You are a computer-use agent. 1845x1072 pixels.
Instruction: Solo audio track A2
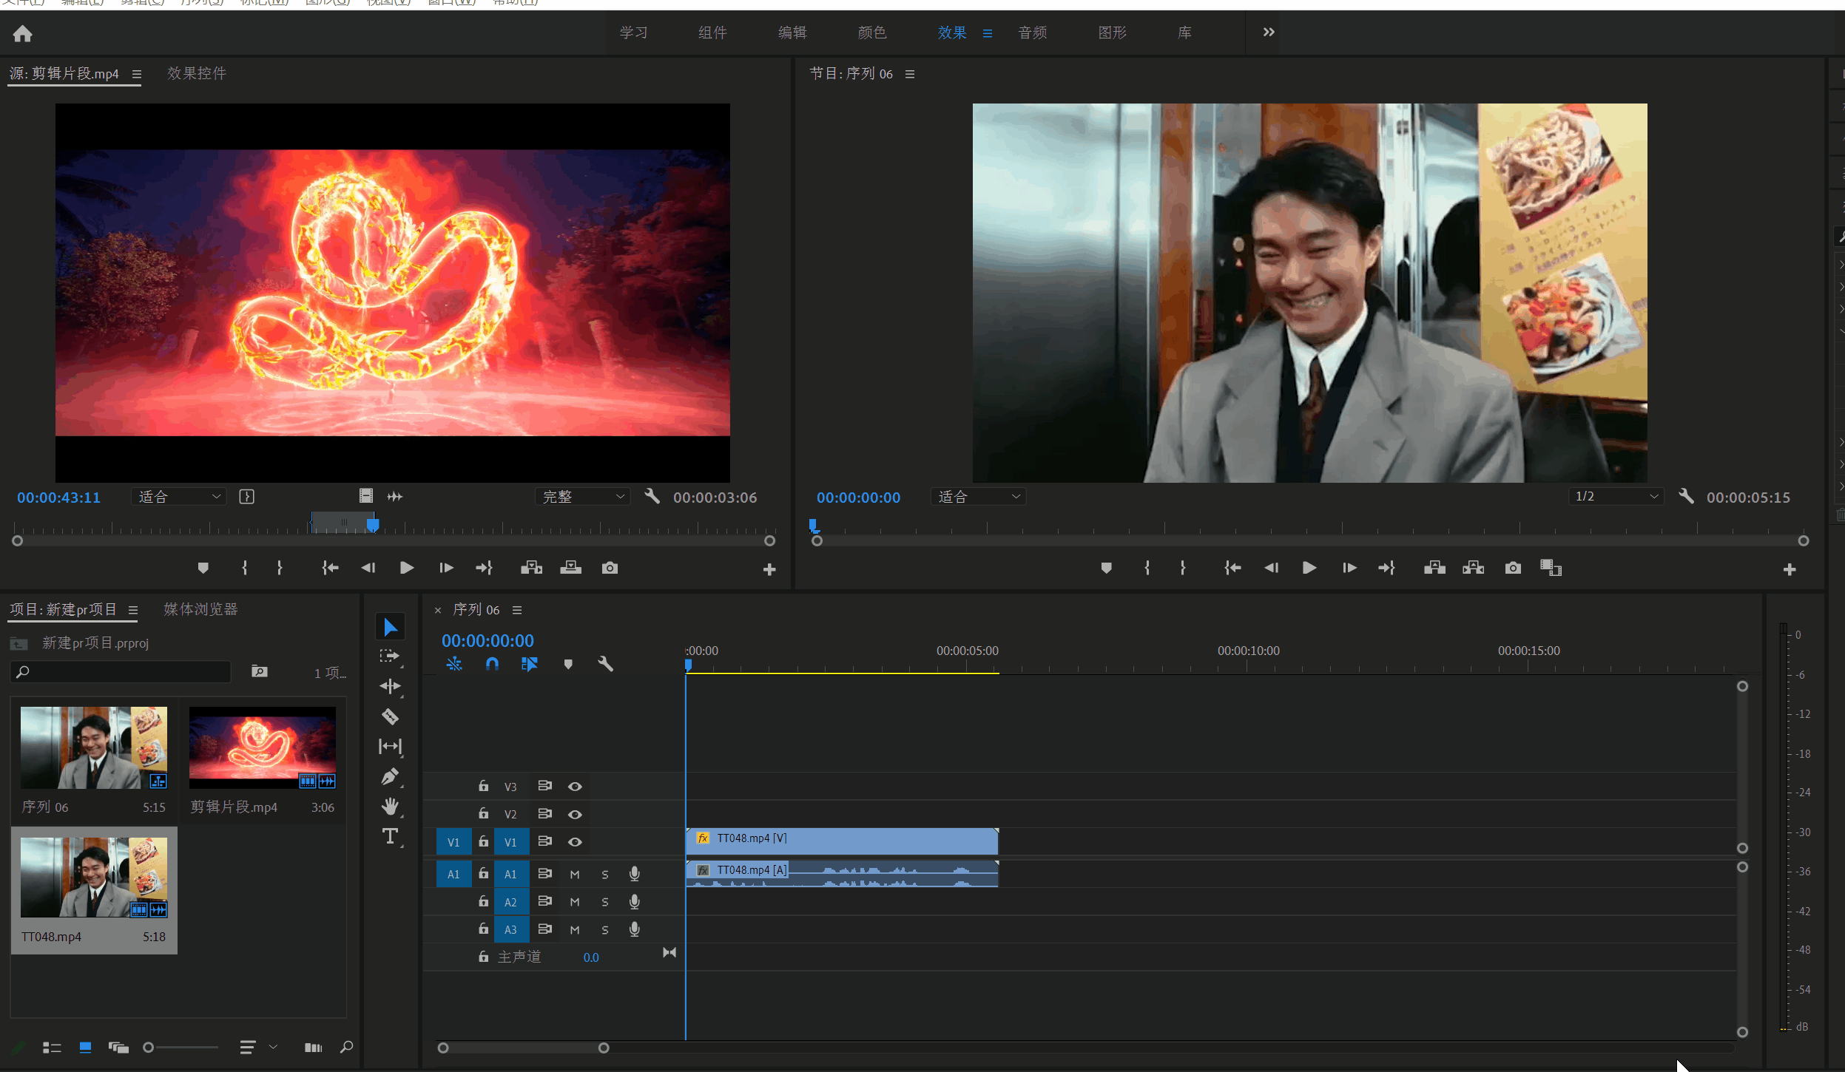pos(605,902)
